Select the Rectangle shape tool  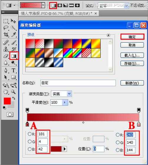click(14, 77)
